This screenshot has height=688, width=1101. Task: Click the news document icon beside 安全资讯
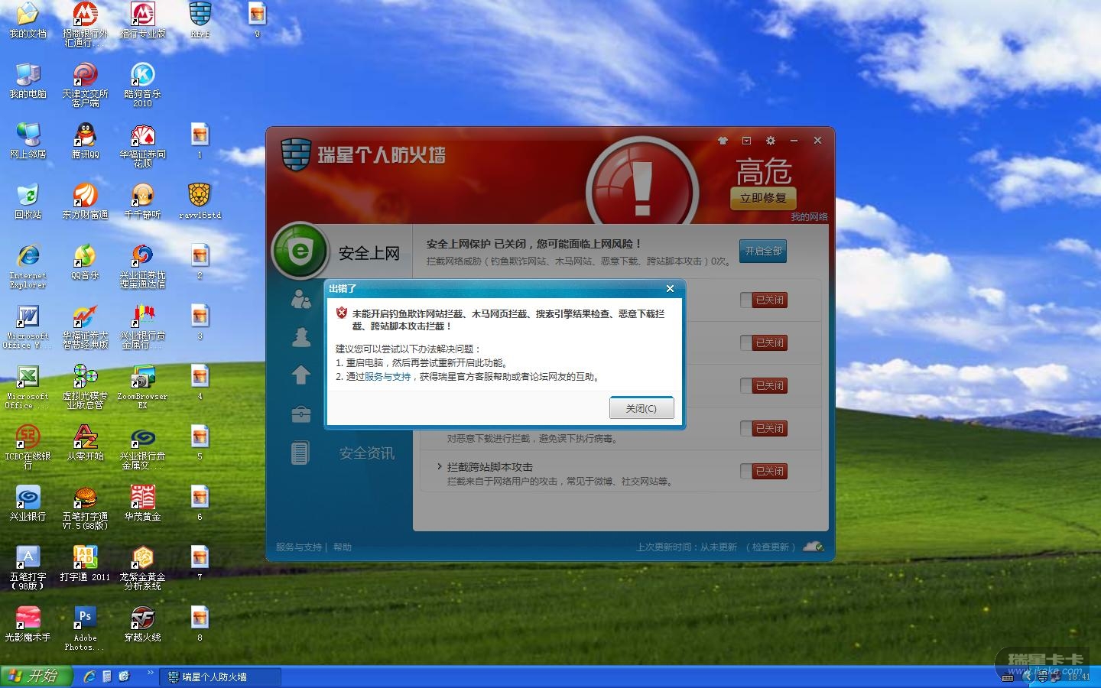[x=300, y=453]
